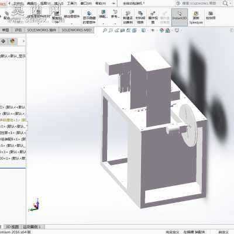Switch to the 草图 ribbon tab
The width and height of the screenshot is (234, 234).
5,30
